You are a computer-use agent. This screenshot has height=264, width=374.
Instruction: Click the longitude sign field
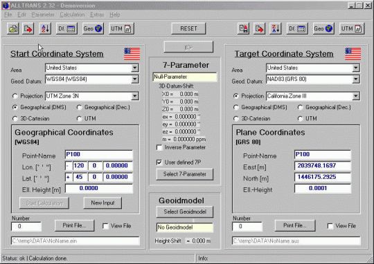pos(68,166)
